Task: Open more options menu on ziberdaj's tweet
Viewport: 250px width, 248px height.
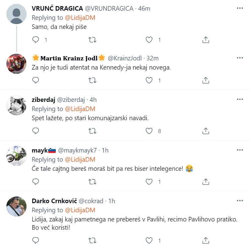Action: pos(240,99)
